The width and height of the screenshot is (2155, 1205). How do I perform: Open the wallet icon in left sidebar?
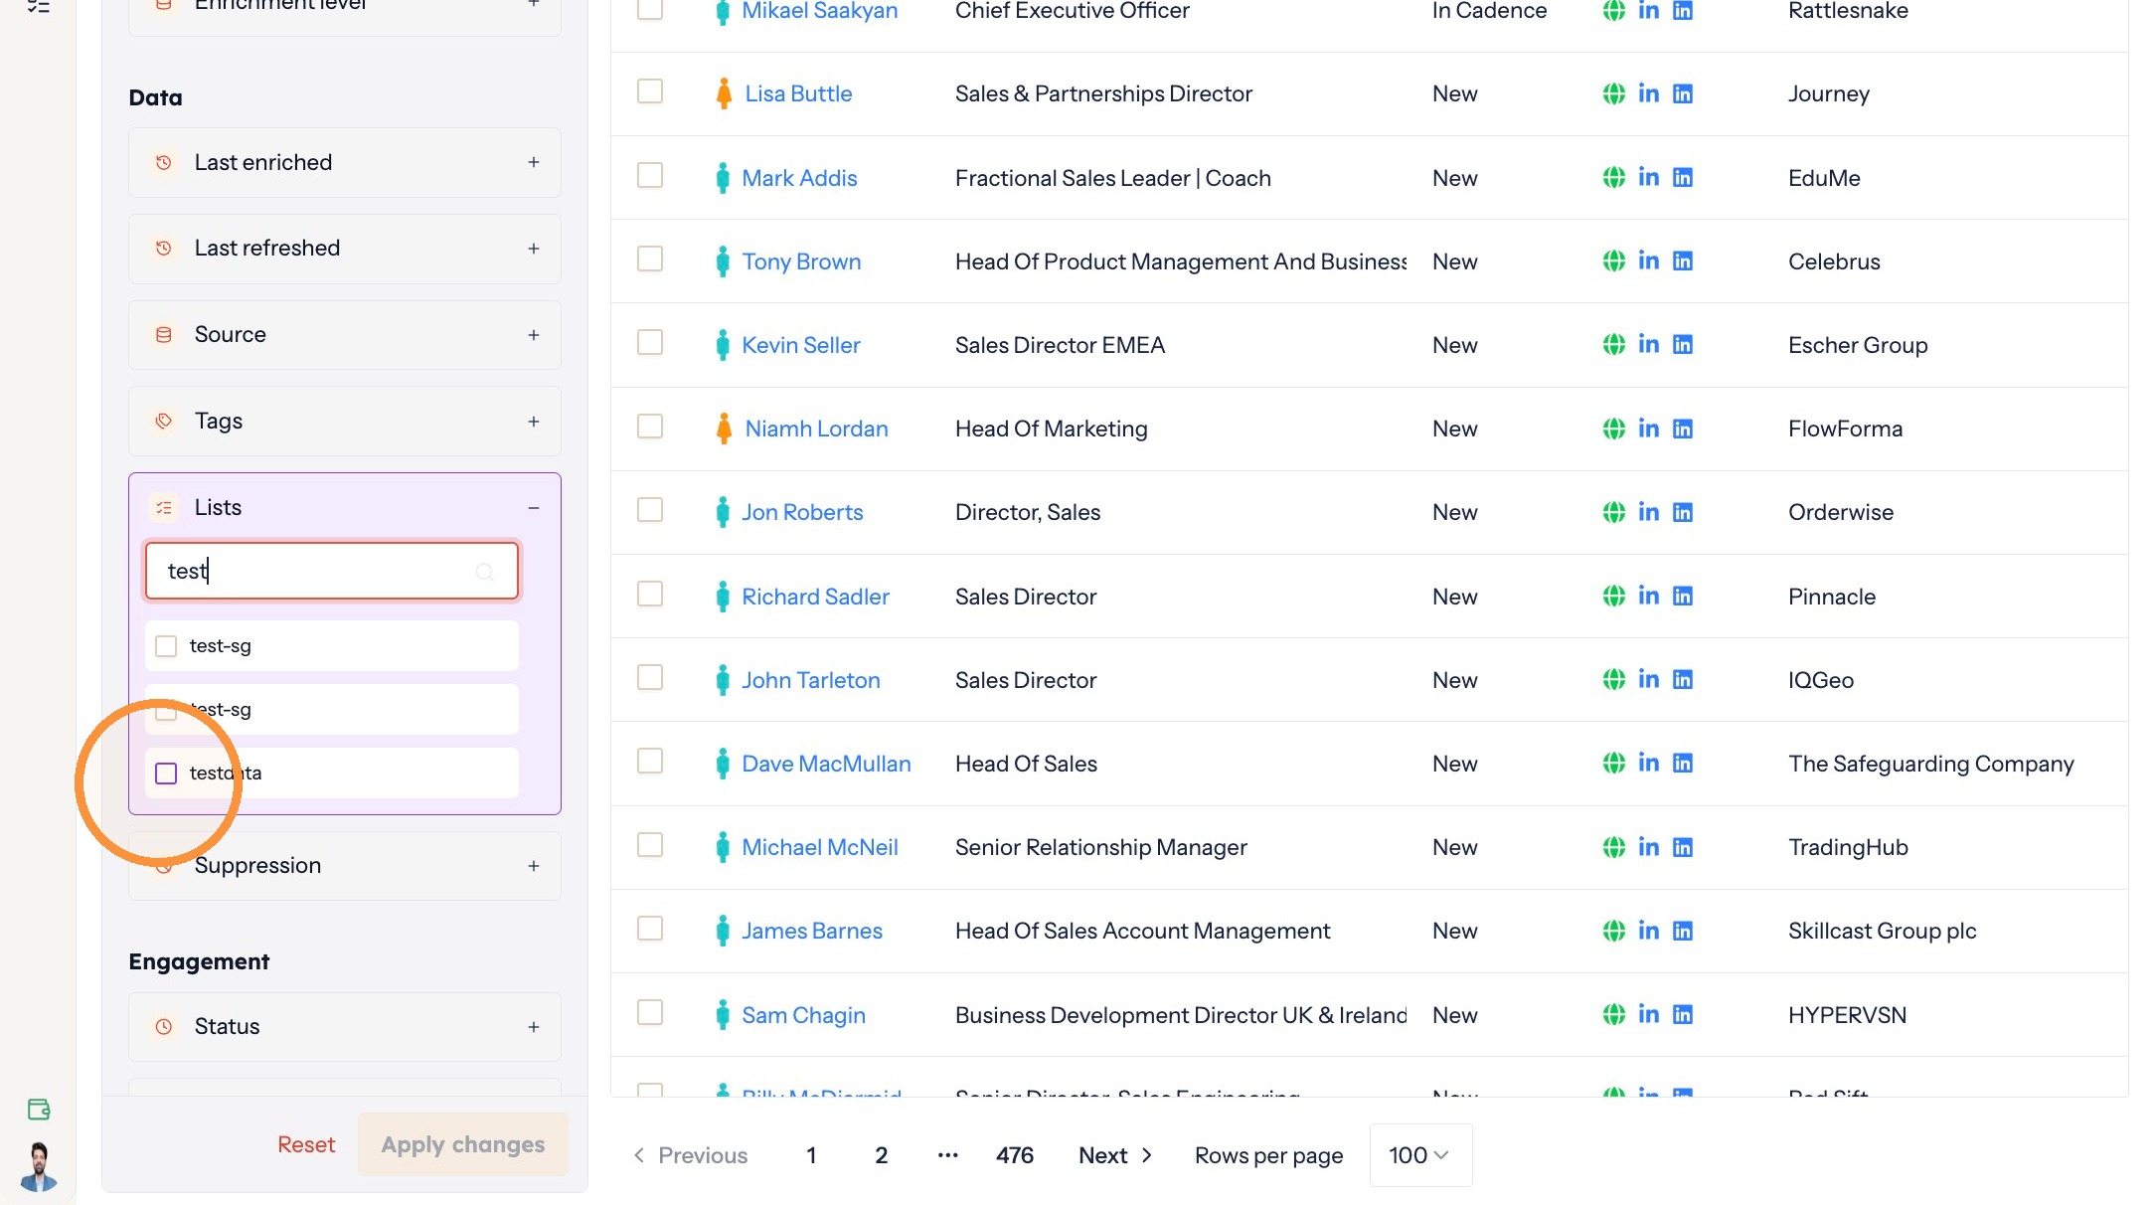[39, 1110]
